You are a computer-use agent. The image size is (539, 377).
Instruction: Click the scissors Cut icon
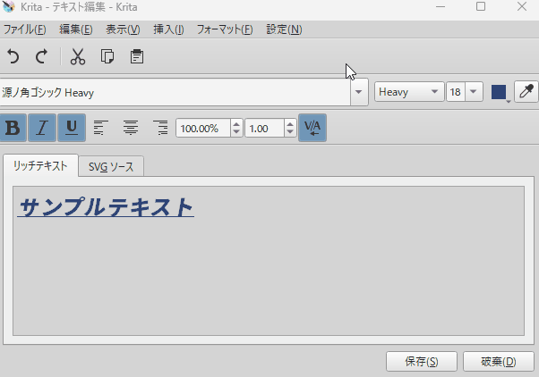pyautogui.click(x=78, y=57)
